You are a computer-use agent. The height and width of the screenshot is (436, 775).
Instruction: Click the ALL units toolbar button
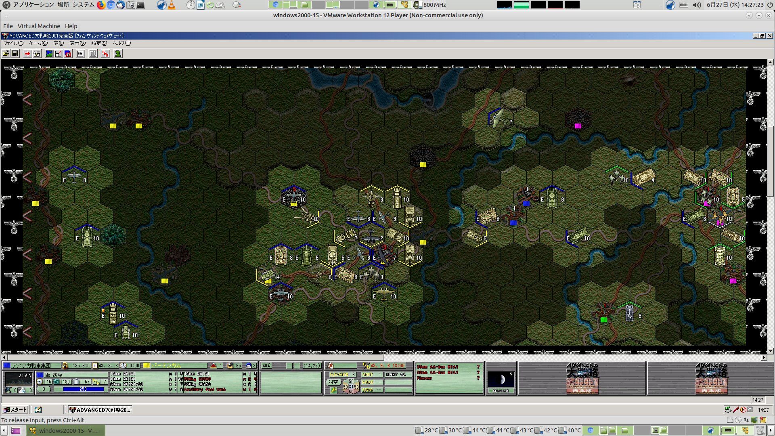(x=93, y=54)
